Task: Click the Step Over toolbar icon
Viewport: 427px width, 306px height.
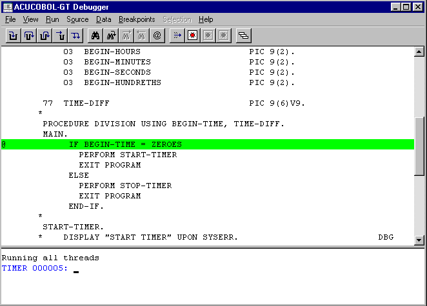Action: pos(29,35)
